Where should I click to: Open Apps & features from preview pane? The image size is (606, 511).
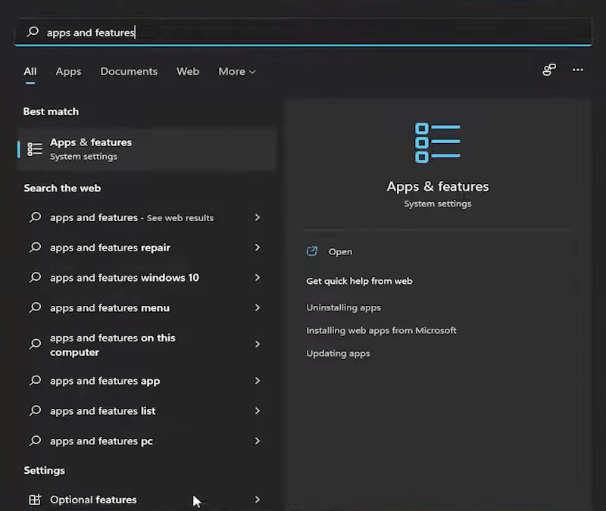pos(340,251)
